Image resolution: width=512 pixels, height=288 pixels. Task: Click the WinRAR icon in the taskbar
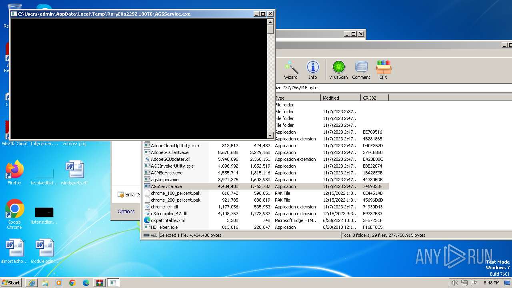(99, 283)
